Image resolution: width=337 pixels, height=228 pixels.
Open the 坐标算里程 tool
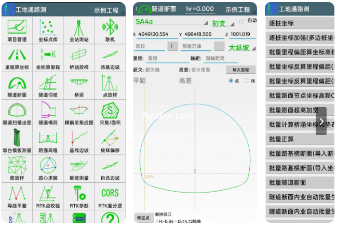pos(48,58)
